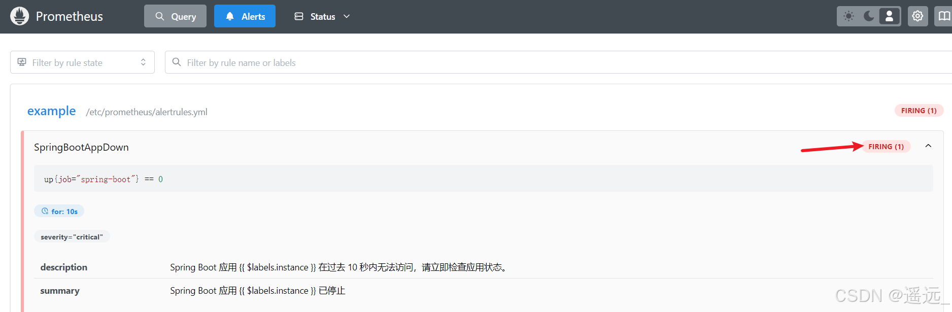Click the summary annotation label
Screen dimensions: 952x312
click(60, 291)
